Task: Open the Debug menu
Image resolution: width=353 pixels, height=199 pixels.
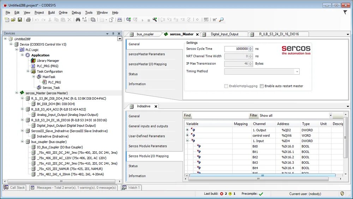Action: [x=76, y=13]
